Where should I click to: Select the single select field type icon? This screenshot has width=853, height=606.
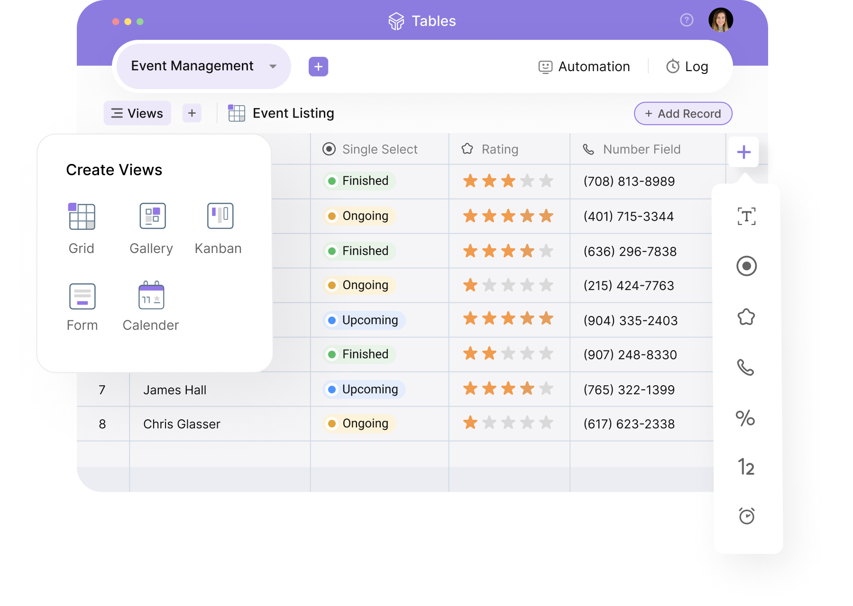[x=746, y=266]
